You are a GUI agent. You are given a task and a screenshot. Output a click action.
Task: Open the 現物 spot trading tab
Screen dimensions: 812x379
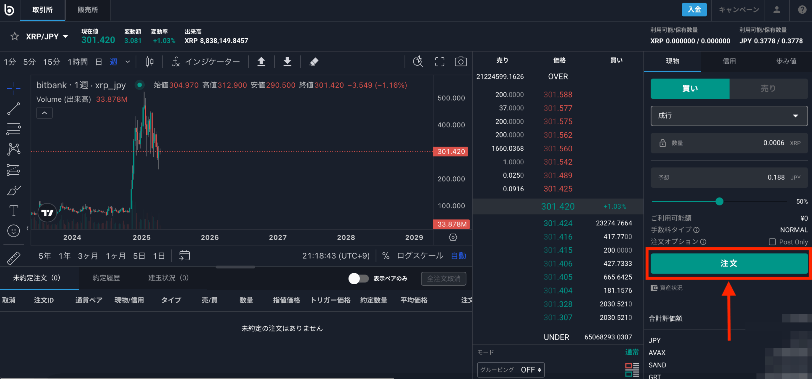click(672, 61)
